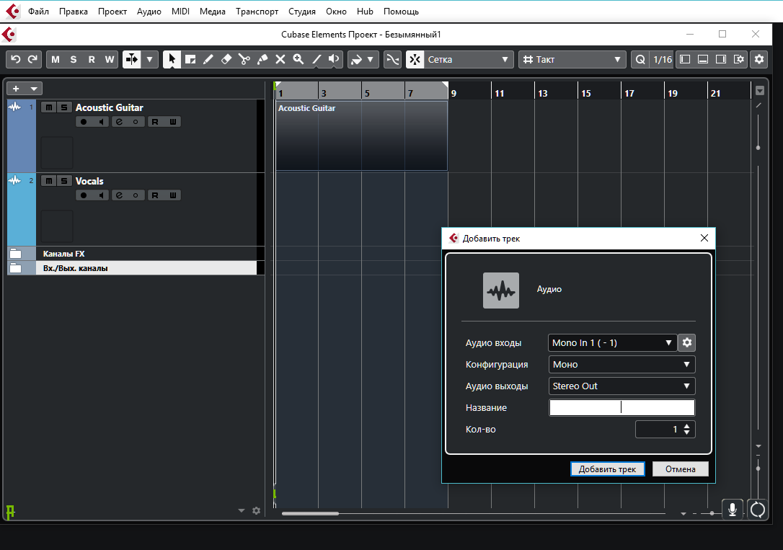783x550 pixels.
Task: Pick the Eraser tool in toolbar
Action: [x=226, y=60]
